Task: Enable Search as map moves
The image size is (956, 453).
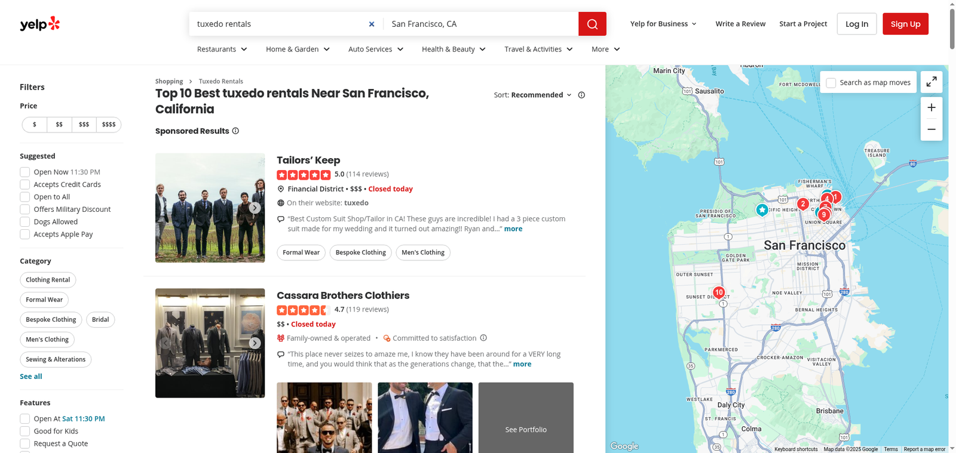Action: point(831,83)
